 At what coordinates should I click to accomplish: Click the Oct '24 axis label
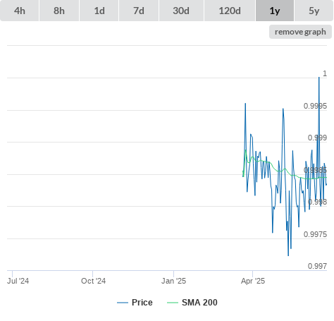pyautogui.click(x=93, y=281)
